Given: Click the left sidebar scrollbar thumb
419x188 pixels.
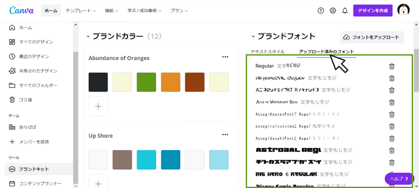Looking at the screenshot, I should coord(76,117).
